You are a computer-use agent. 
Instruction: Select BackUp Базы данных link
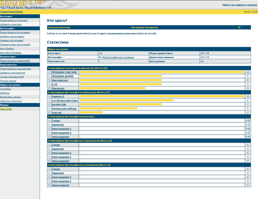point(11,97)
